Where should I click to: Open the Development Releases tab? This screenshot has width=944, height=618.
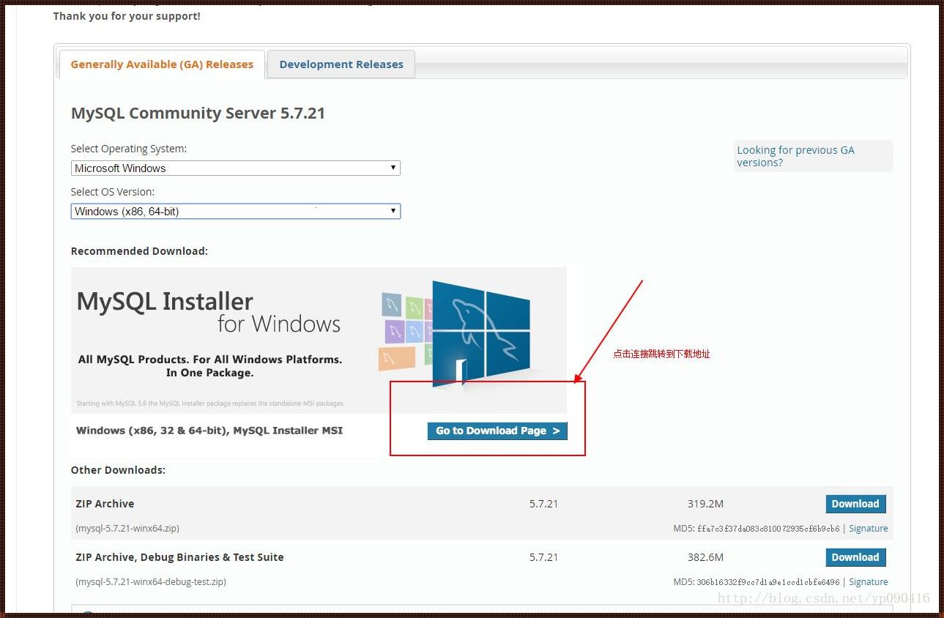[341, 64]
